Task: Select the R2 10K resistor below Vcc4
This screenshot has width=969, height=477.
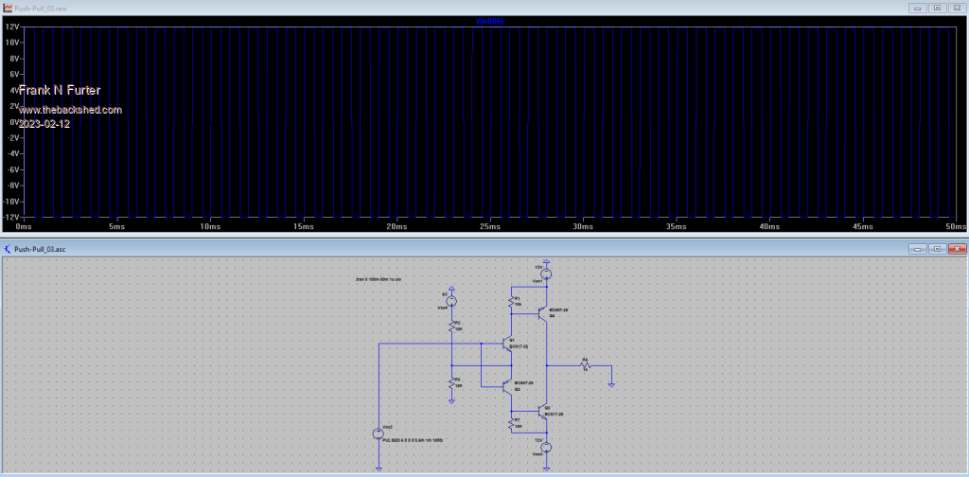Action: click(x=452, y=327)
